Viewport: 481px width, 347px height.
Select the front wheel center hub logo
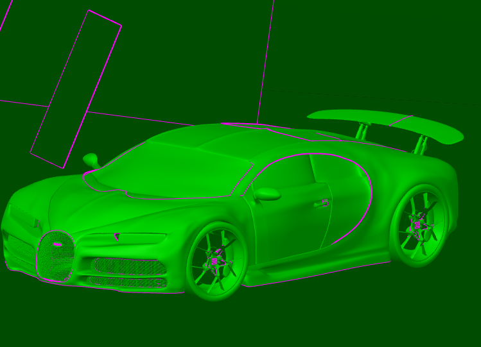point(214,261)
